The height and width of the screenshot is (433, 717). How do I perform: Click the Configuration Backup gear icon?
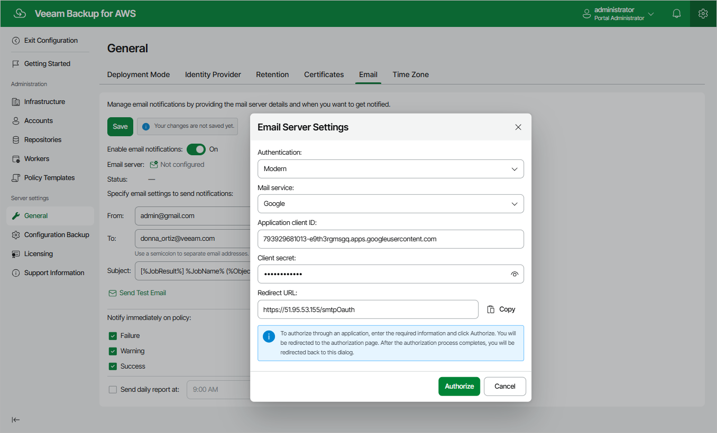tap(16, 235)
